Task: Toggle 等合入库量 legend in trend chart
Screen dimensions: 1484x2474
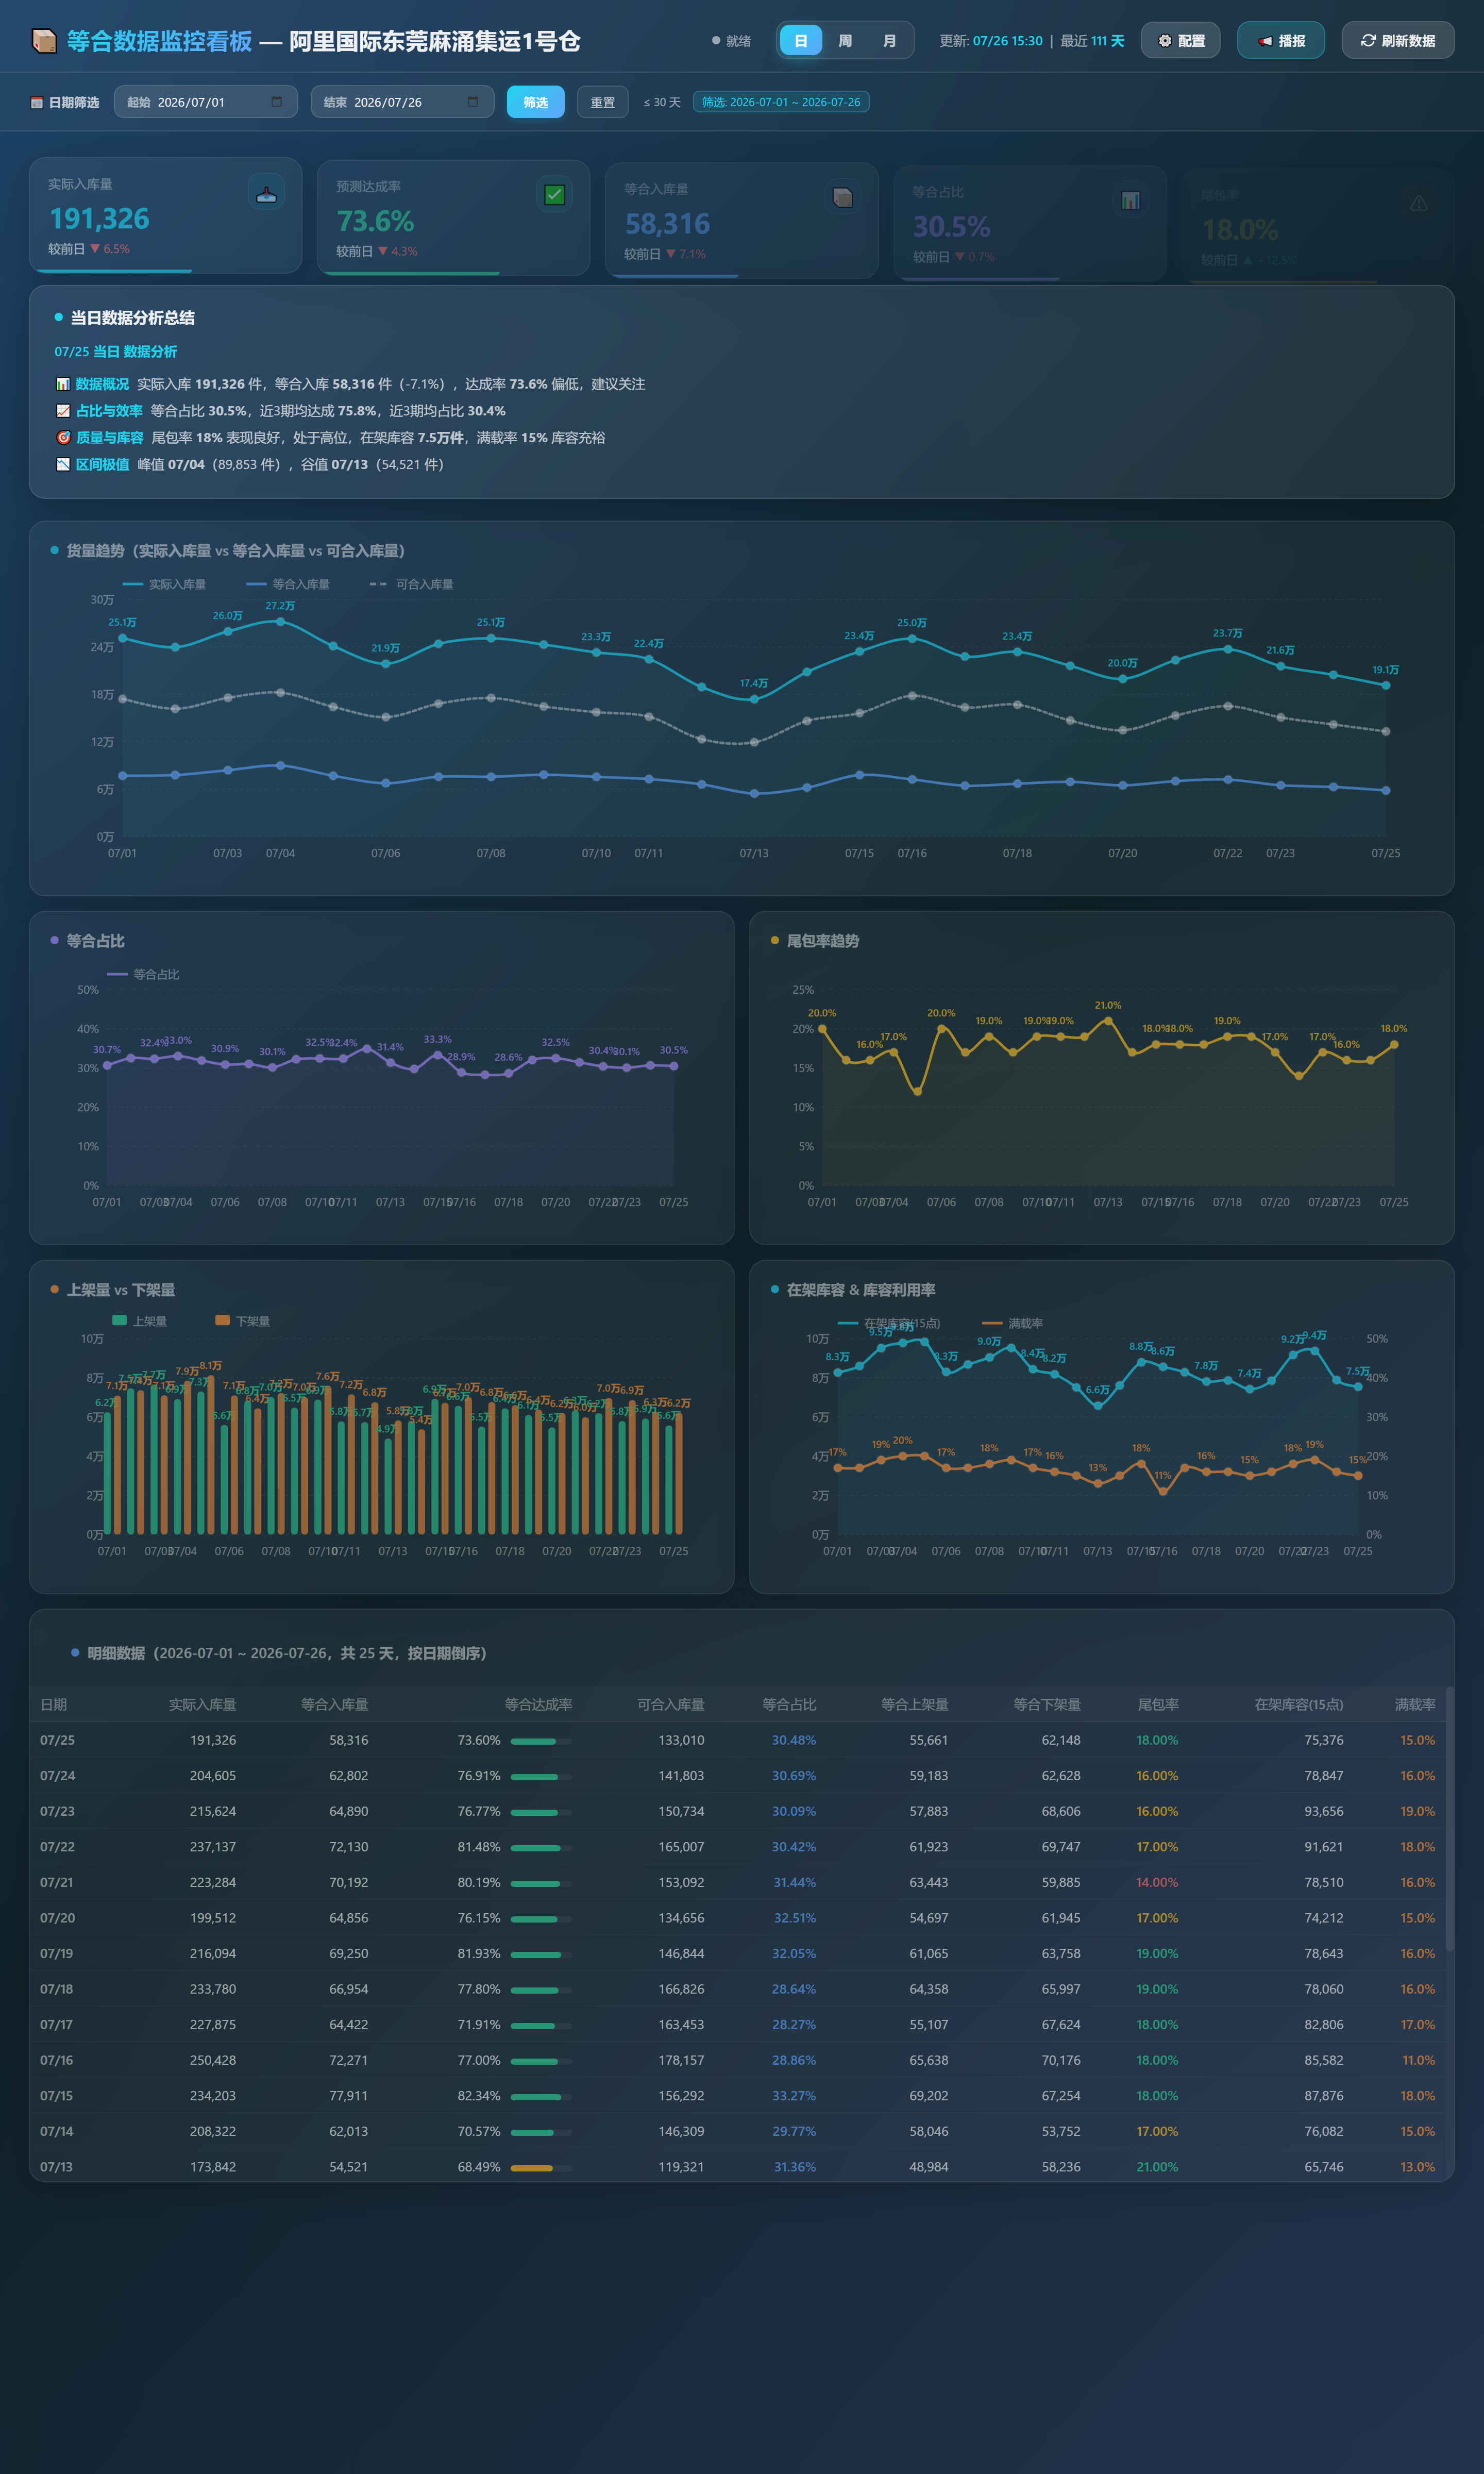Action: (x=288, y=584)
